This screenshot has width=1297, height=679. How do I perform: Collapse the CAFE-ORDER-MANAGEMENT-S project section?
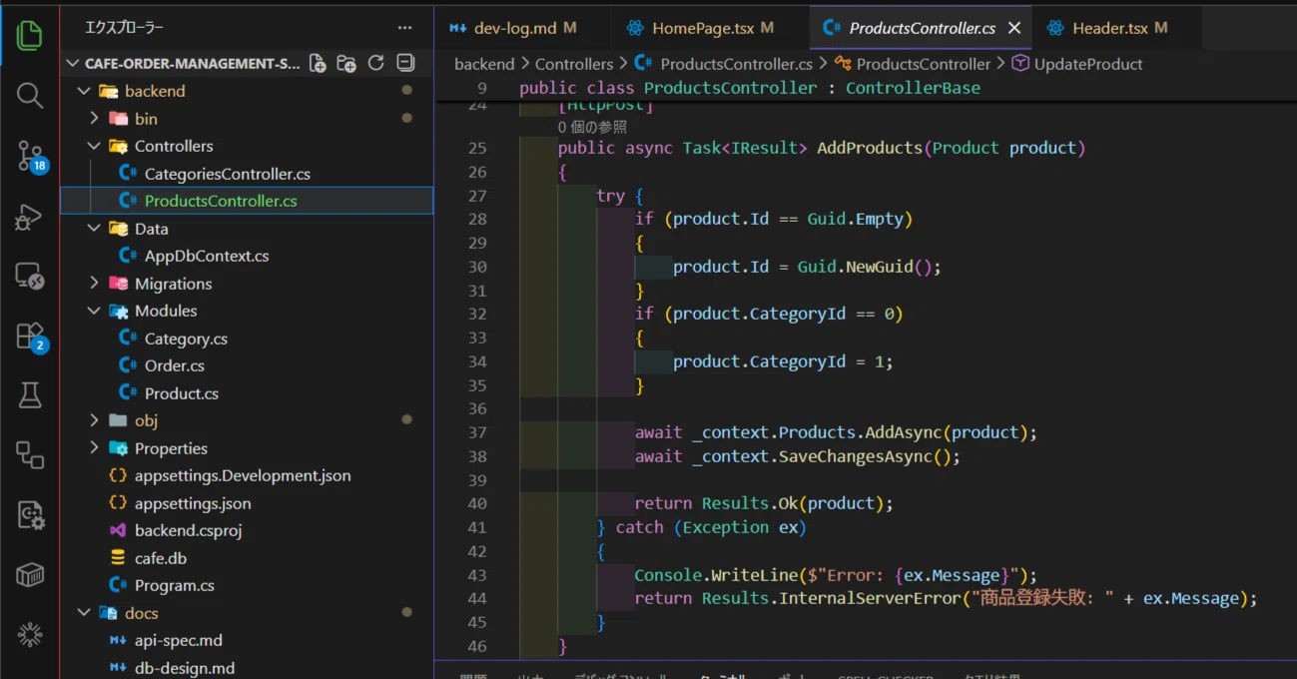pyautogui.click(x=73, y=64)
